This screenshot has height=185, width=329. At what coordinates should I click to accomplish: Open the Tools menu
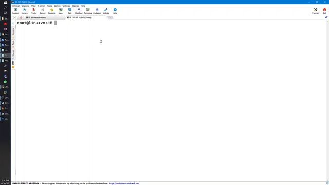coord(49,6)
